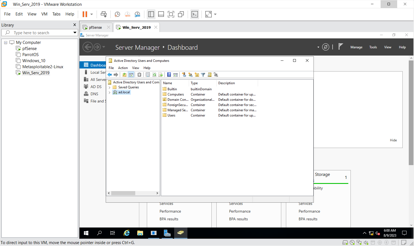This screenshot has width=414, height=246.
Task: Collapse the My Computer library tree
Action: pos(6,43)
